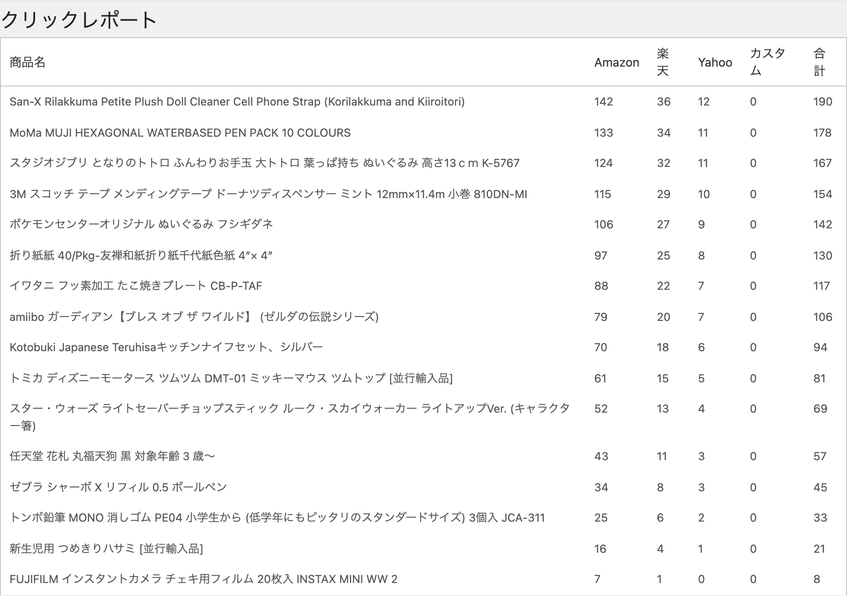This screenshot has height=596, width=847.
Task: Click total value 69 in スター・ウォーズ row
Action: [820, 409]
